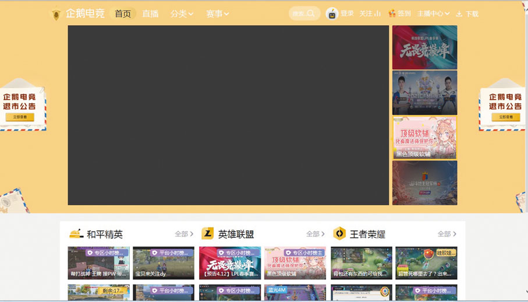Click the 企鹅电竞 site name text
The height and width of the screenshot is (302, 528).
[x=85, y=13]
